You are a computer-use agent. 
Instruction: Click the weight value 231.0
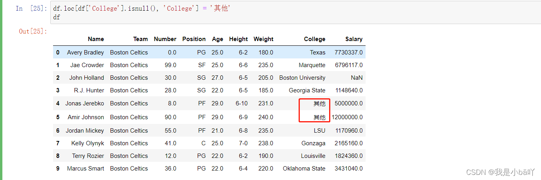(x=266, y=103)
